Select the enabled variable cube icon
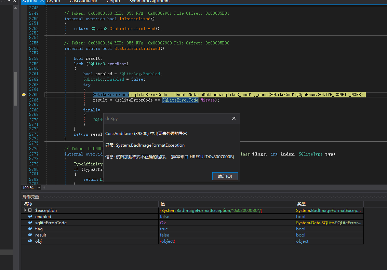387x270 pixels. pos(30,217)
